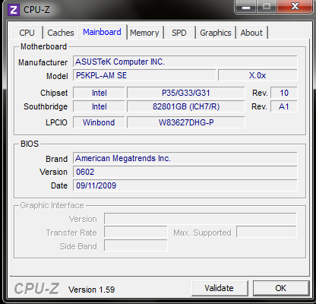
Task: Click the American Megatrends Inc. BIOS brand
Action: coord(185,158)
